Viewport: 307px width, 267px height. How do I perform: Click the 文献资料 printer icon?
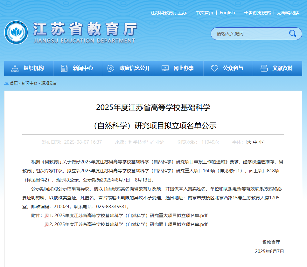(264, 68)
